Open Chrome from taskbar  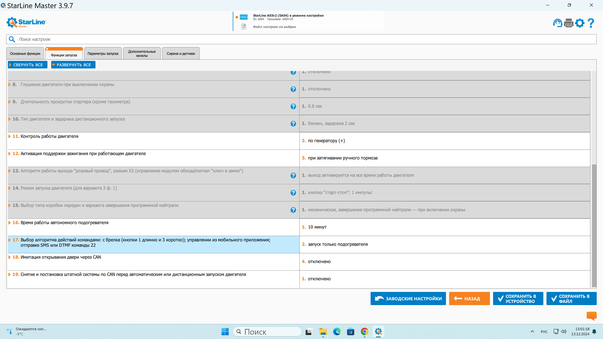tap(364, 331)
